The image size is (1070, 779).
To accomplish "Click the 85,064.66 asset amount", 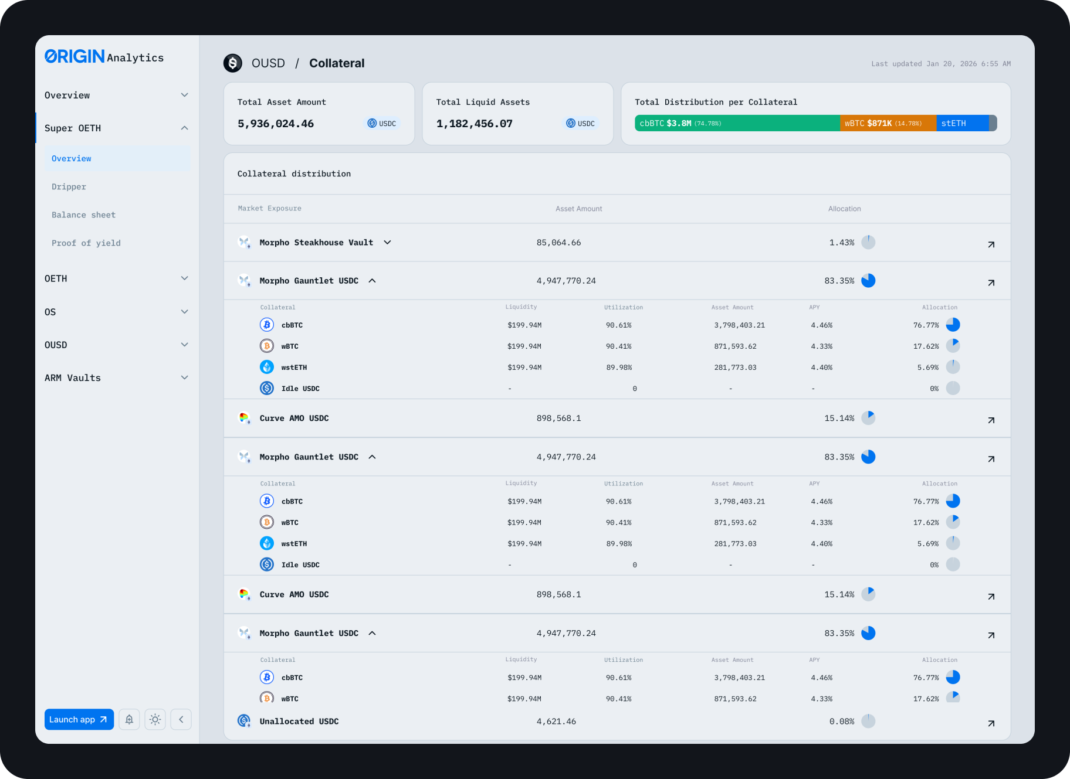I will click(x=558, y=242).
